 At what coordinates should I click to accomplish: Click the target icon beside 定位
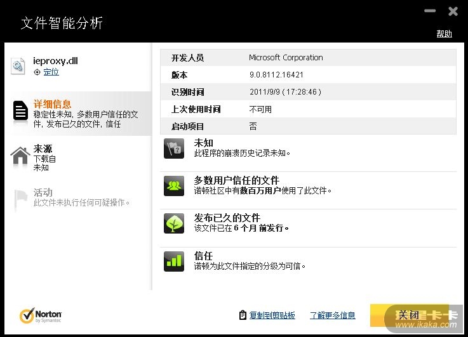pyautogui.click(x=37, y=72)
